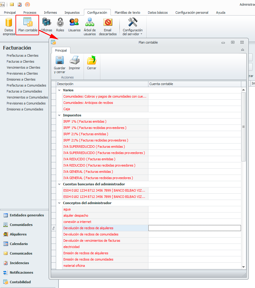Click the Cerrar folder icon

coord(92,61)
